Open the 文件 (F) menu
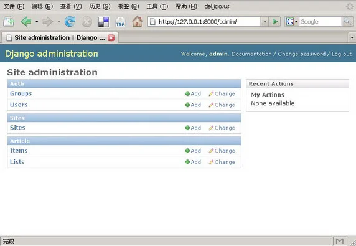 click(x=14, y=6)
